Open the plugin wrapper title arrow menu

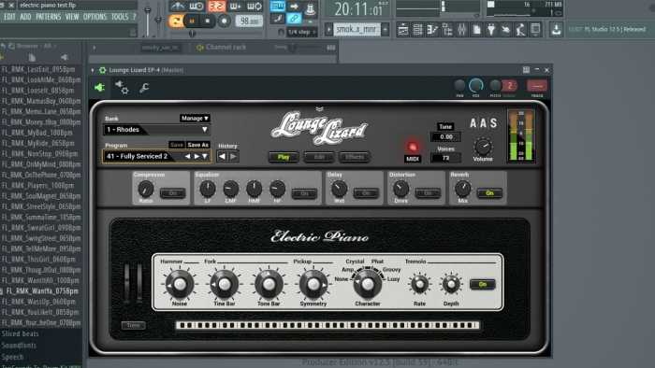click(x=93, y=70)
